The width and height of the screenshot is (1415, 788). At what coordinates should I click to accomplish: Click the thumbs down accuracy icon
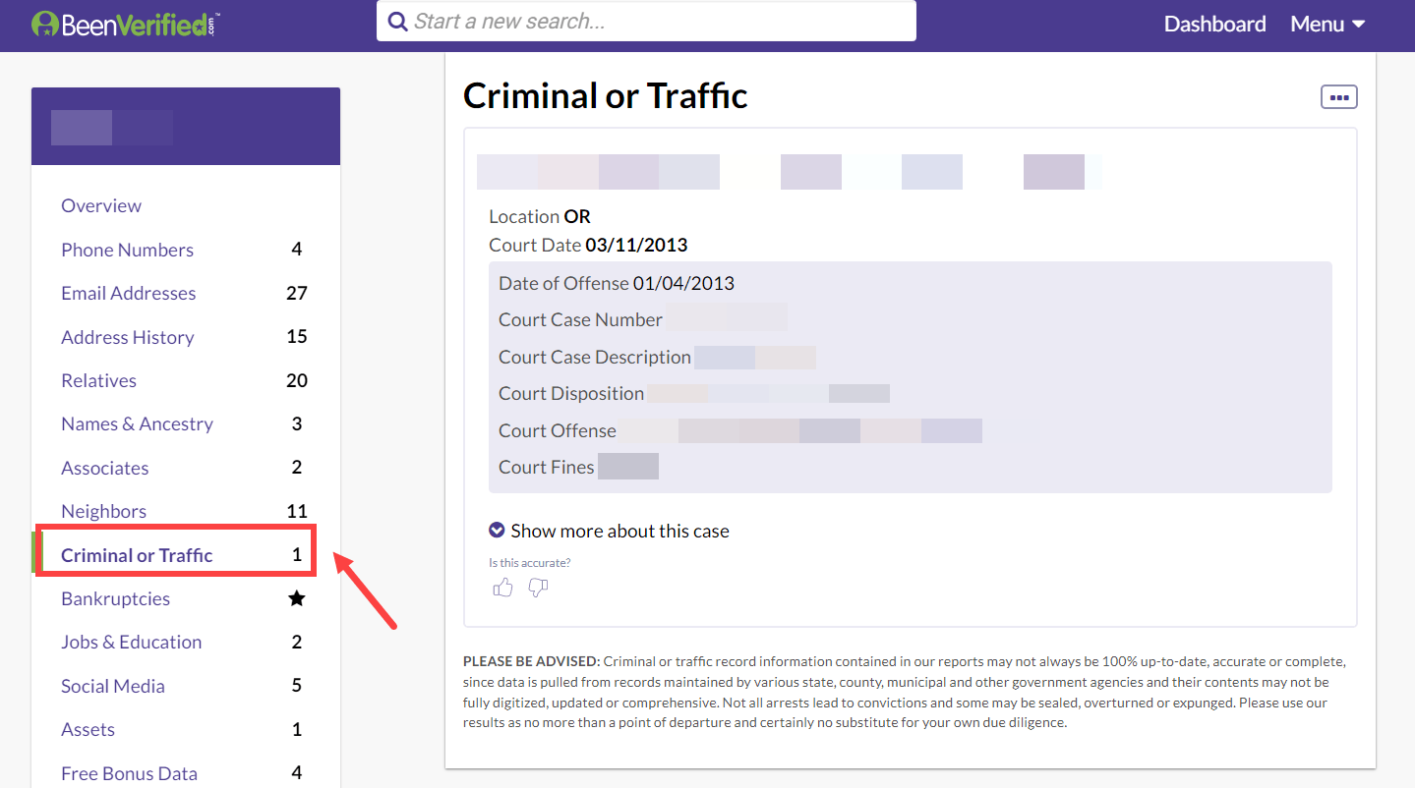pos(538,588)
